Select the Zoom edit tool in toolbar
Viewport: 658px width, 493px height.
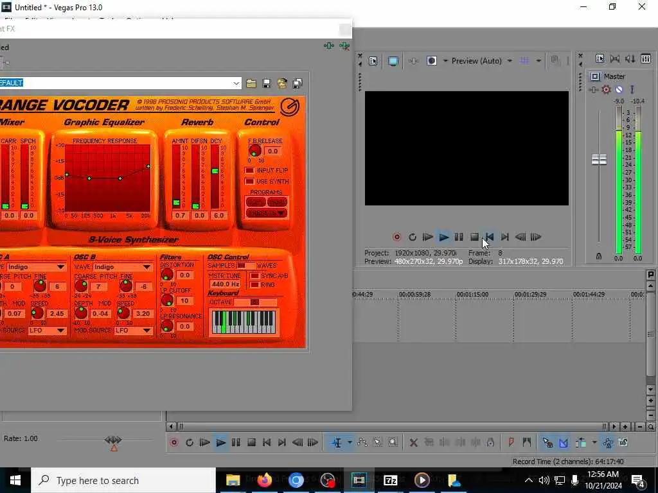click(393, 443)
